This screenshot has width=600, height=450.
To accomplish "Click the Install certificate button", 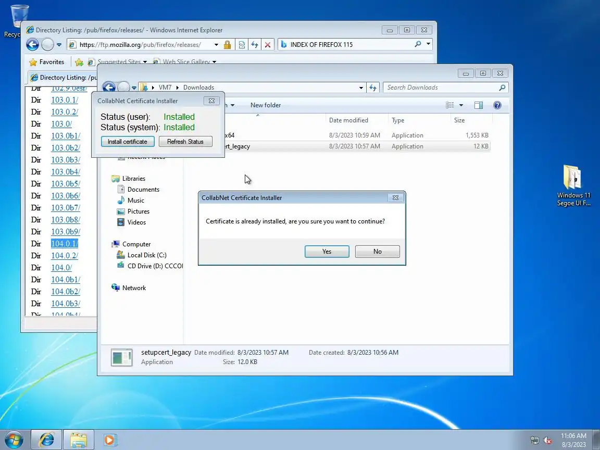I will (128, 142).
